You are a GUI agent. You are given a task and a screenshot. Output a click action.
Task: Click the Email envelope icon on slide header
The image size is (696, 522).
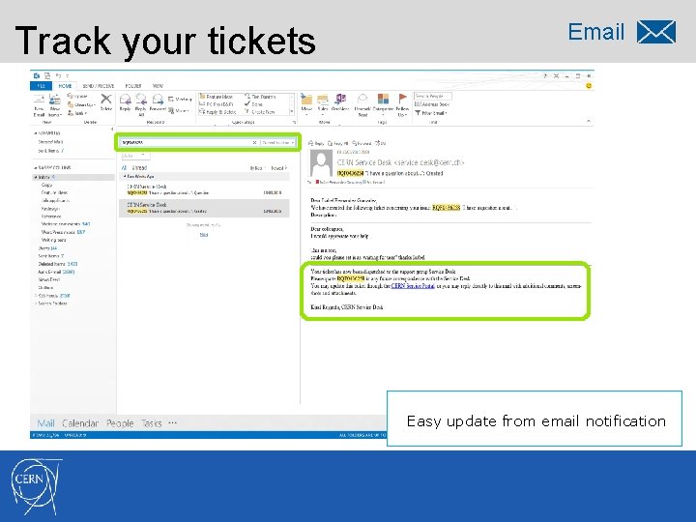point(656,32)
